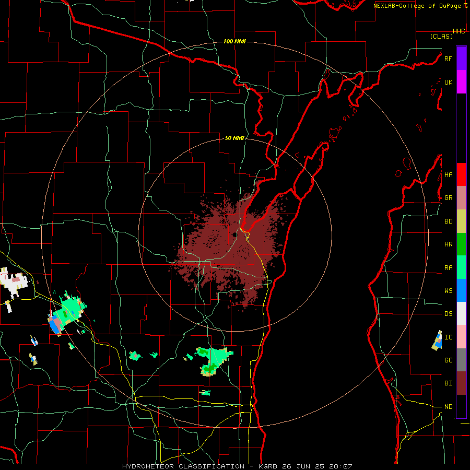Click the HA red legend swatch
The width and height of the screenshot is (470, 470).
(x=461, y=174)
